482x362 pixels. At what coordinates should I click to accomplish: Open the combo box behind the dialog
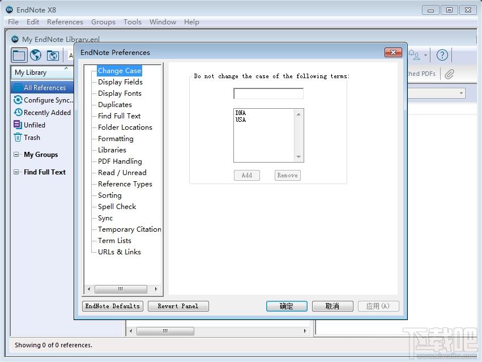(437, 93)
